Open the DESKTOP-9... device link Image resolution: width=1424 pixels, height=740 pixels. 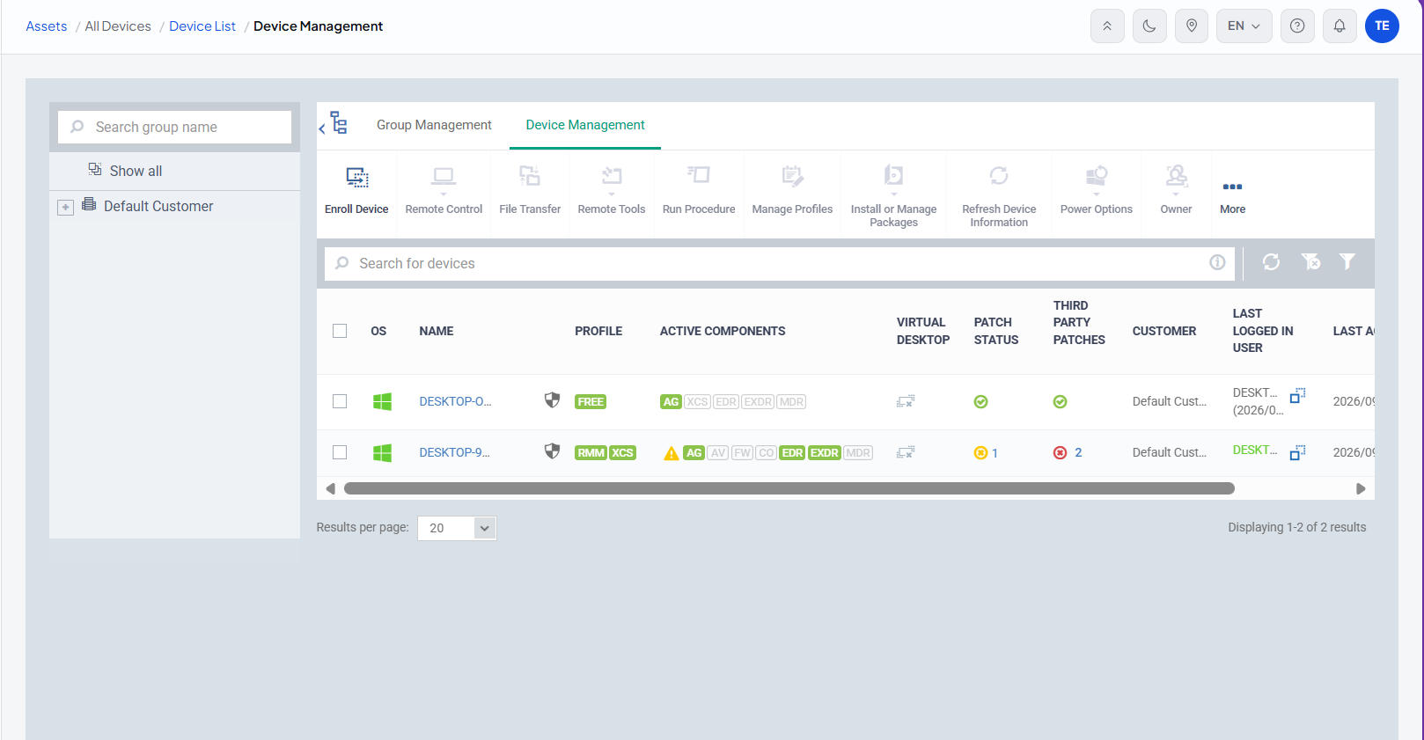click(454, 452)
